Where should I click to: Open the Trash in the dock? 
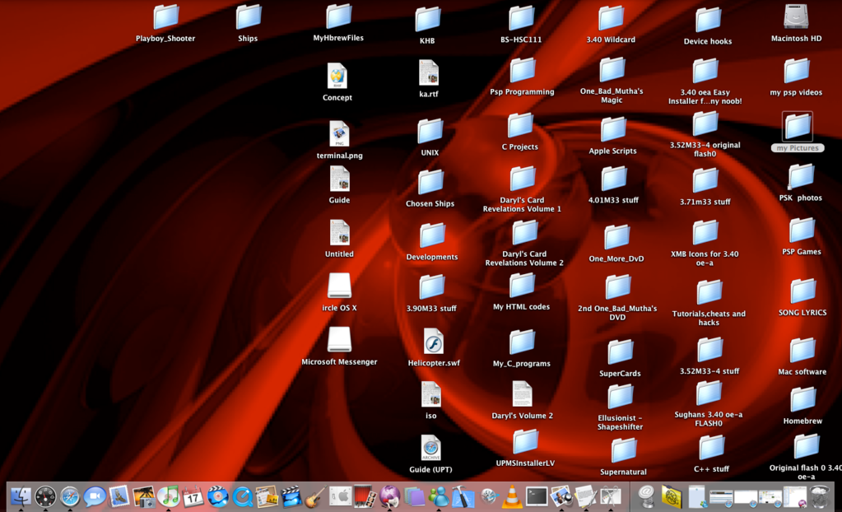[820, 496]
